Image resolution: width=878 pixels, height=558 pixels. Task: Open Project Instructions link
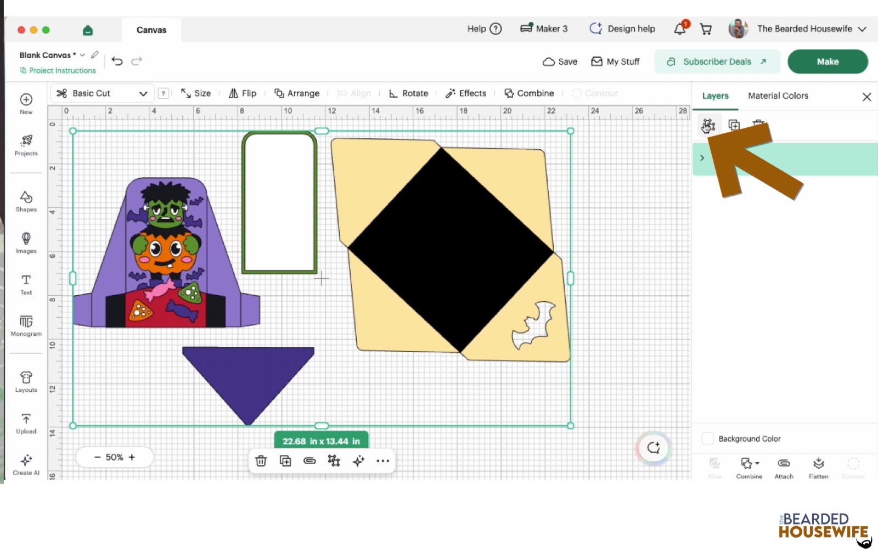click(x=58, y=70)
